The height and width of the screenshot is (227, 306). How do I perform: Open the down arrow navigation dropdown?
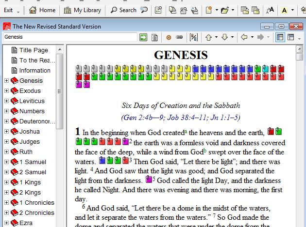(232, 37)
